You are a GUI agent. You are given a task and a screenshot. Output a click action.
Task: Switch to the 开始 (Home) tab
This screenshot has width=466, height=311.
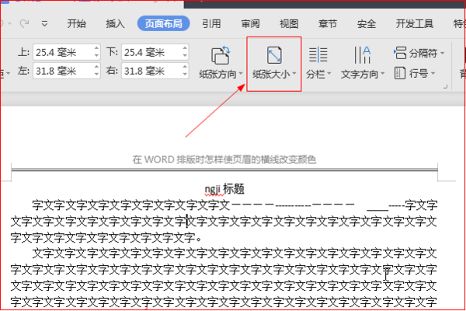[x=77, y=23]
